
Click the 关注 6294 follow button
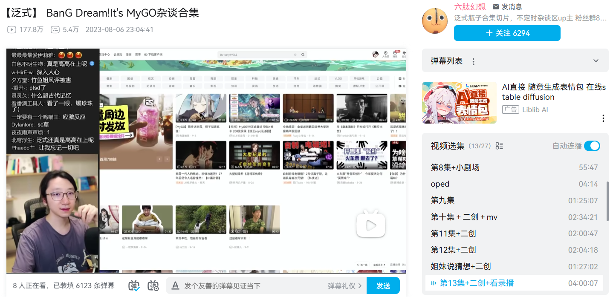[507, 33]
